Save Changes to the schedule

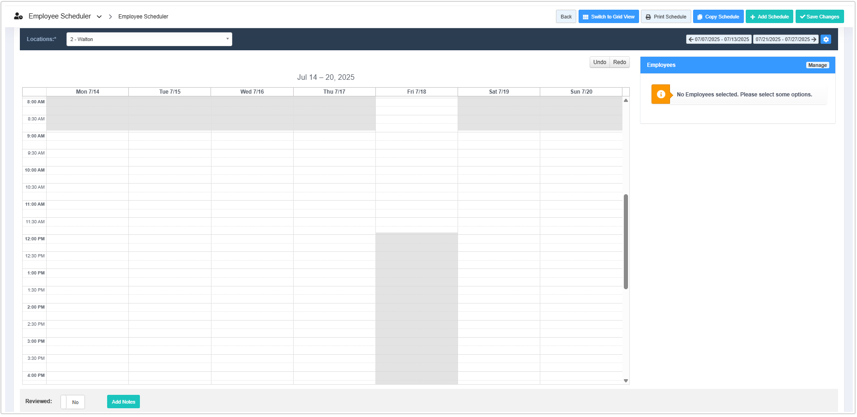819,17
